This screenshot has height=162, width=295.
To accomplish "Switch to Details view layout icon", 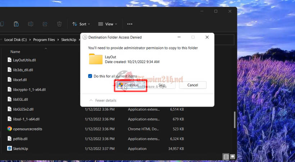I will point(226,157).
